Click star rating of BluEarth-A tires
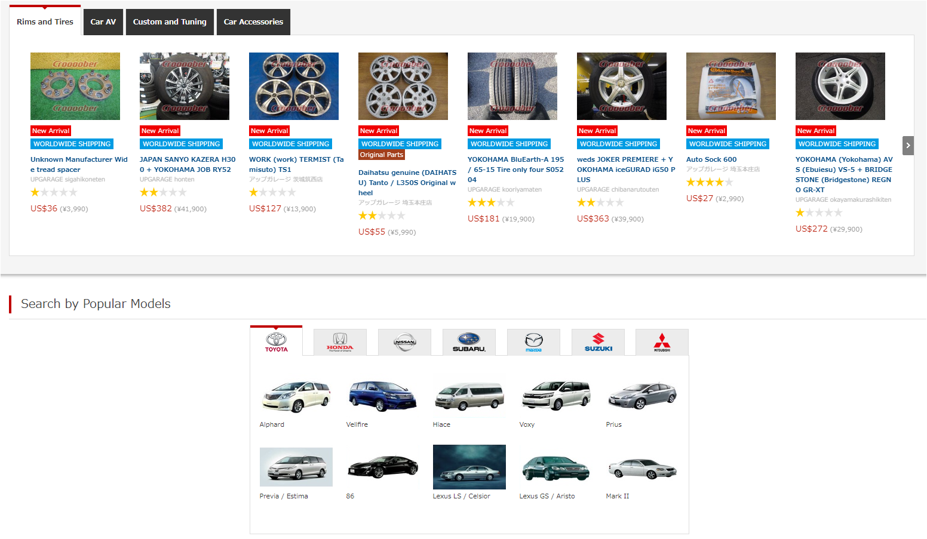 [x=491, y=202]
